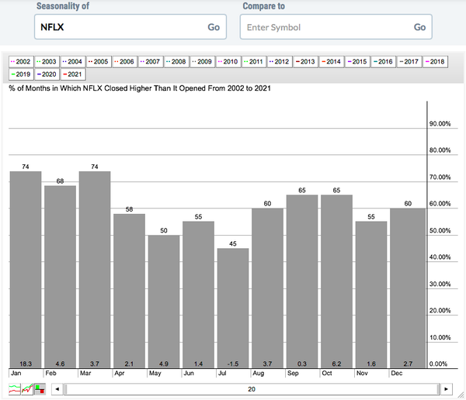The height and width of the screenshot is (400, 466).
Task: Toggle the 2012 year legend
Action: (x=280, y=62)
